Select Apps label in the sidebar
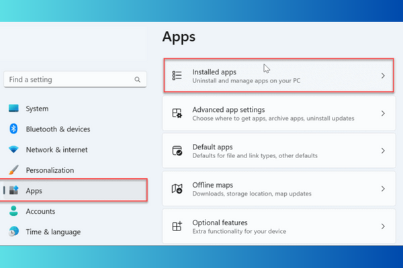Screen dimensions: 403x268 pyautogui.click(x=34, y=191)
